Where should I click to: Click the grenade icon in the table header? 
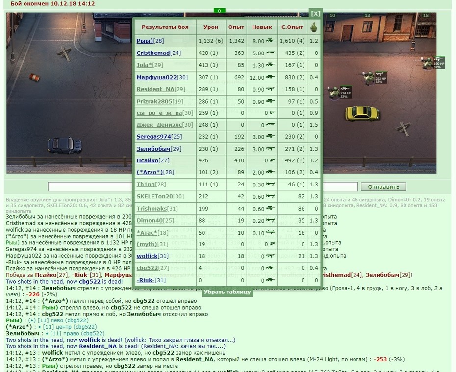pyautogui.click(x=314, y=27)
